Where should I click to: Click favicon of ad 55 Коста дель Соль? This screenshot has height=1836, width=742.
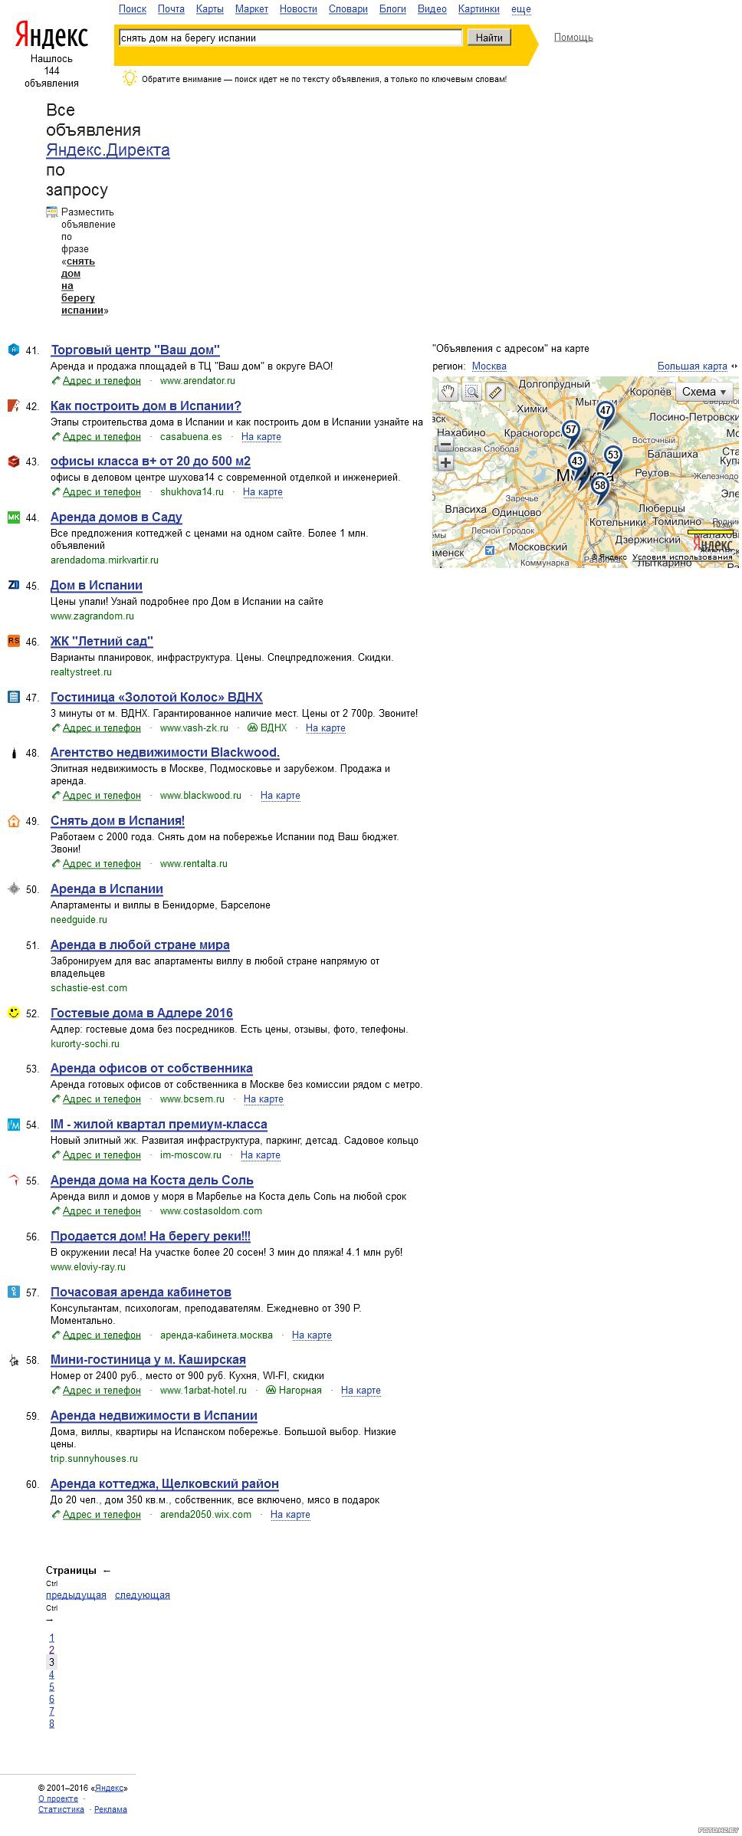click(13, 1180)
